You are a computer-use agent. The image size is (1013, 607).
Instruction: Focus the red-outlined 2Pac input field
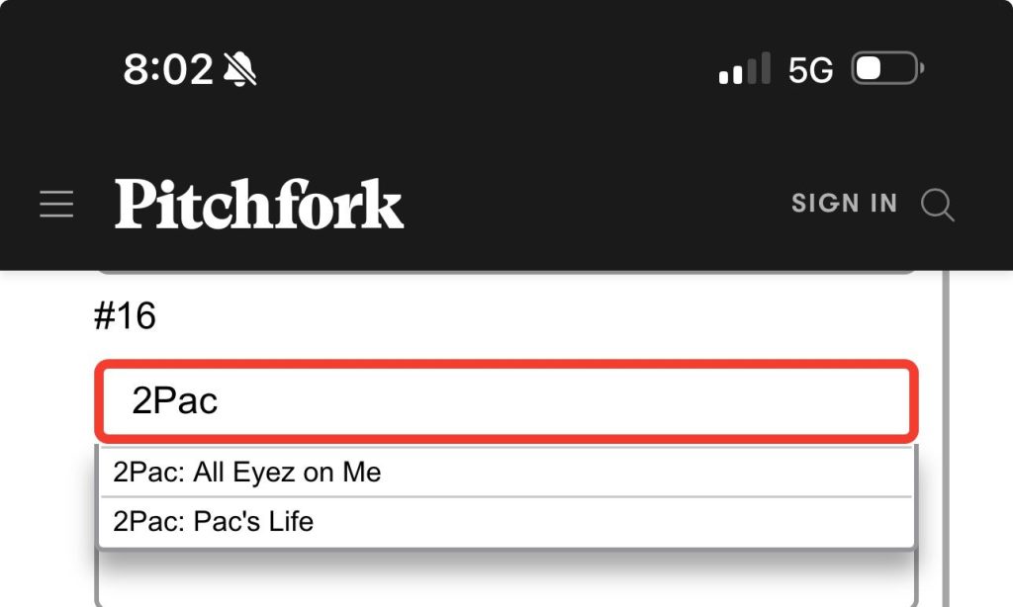point(506,401)
